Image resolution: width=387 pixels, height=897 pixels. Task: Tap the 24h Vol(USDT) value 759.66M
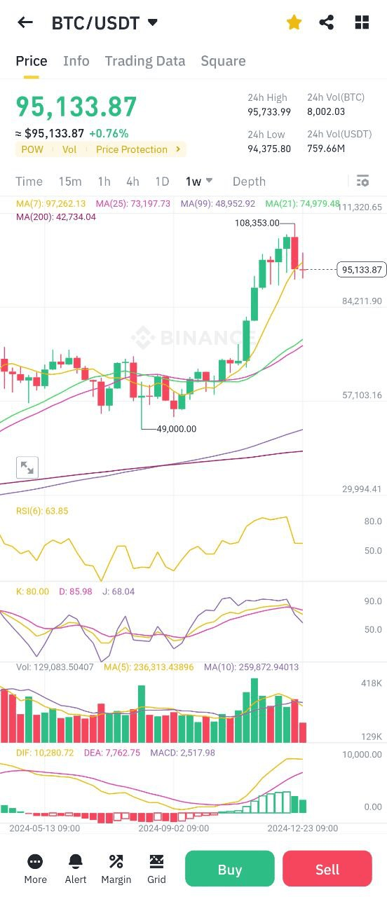click(326, 149)
